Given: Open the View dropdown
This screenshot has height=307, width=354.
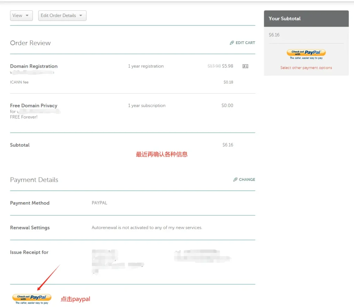Looking at the screenshot, I should point(21,15).
